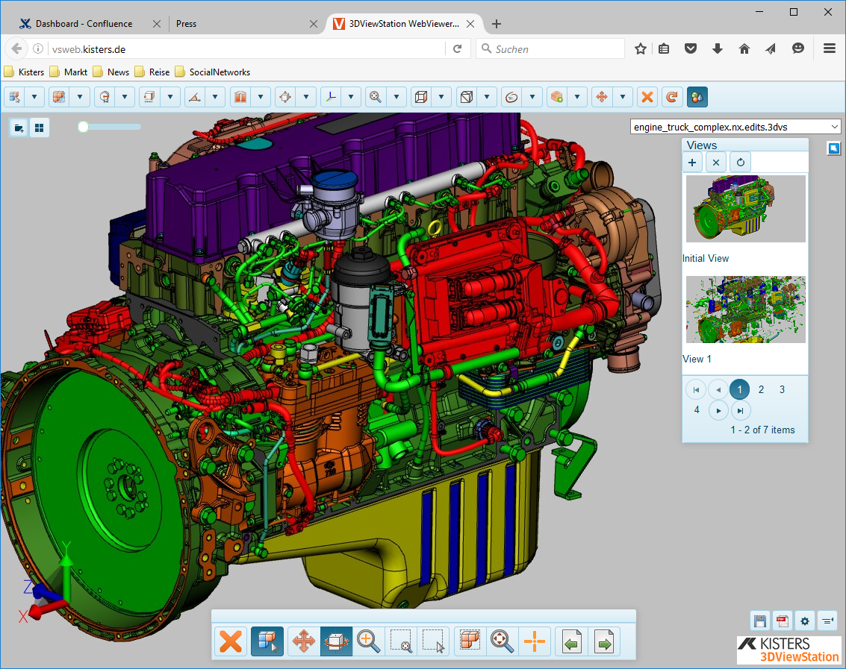846x669 pixels.
Task: Add a new view with the plus button
Action: 692,162
